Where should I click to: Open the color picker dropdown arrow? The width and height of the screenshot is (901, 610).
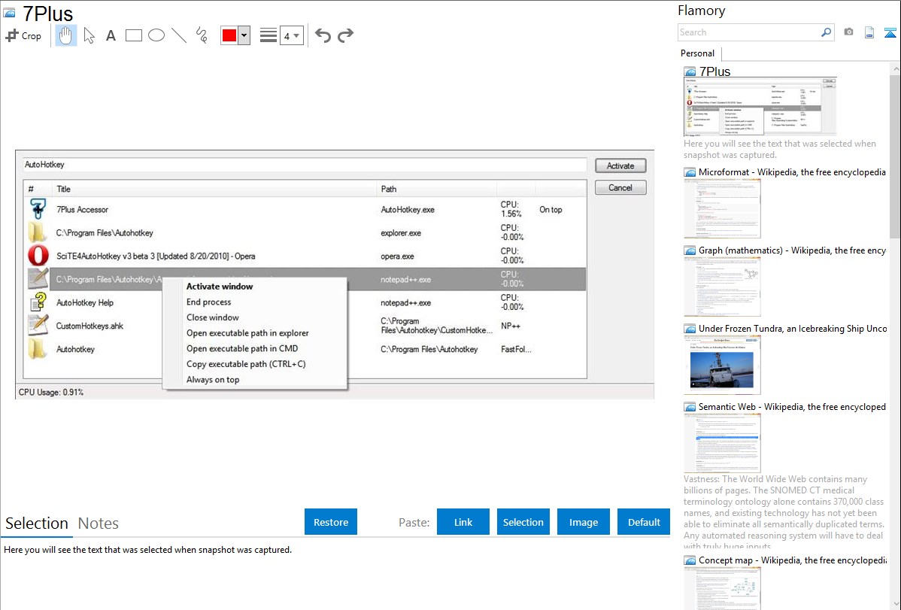coord(244,35)
